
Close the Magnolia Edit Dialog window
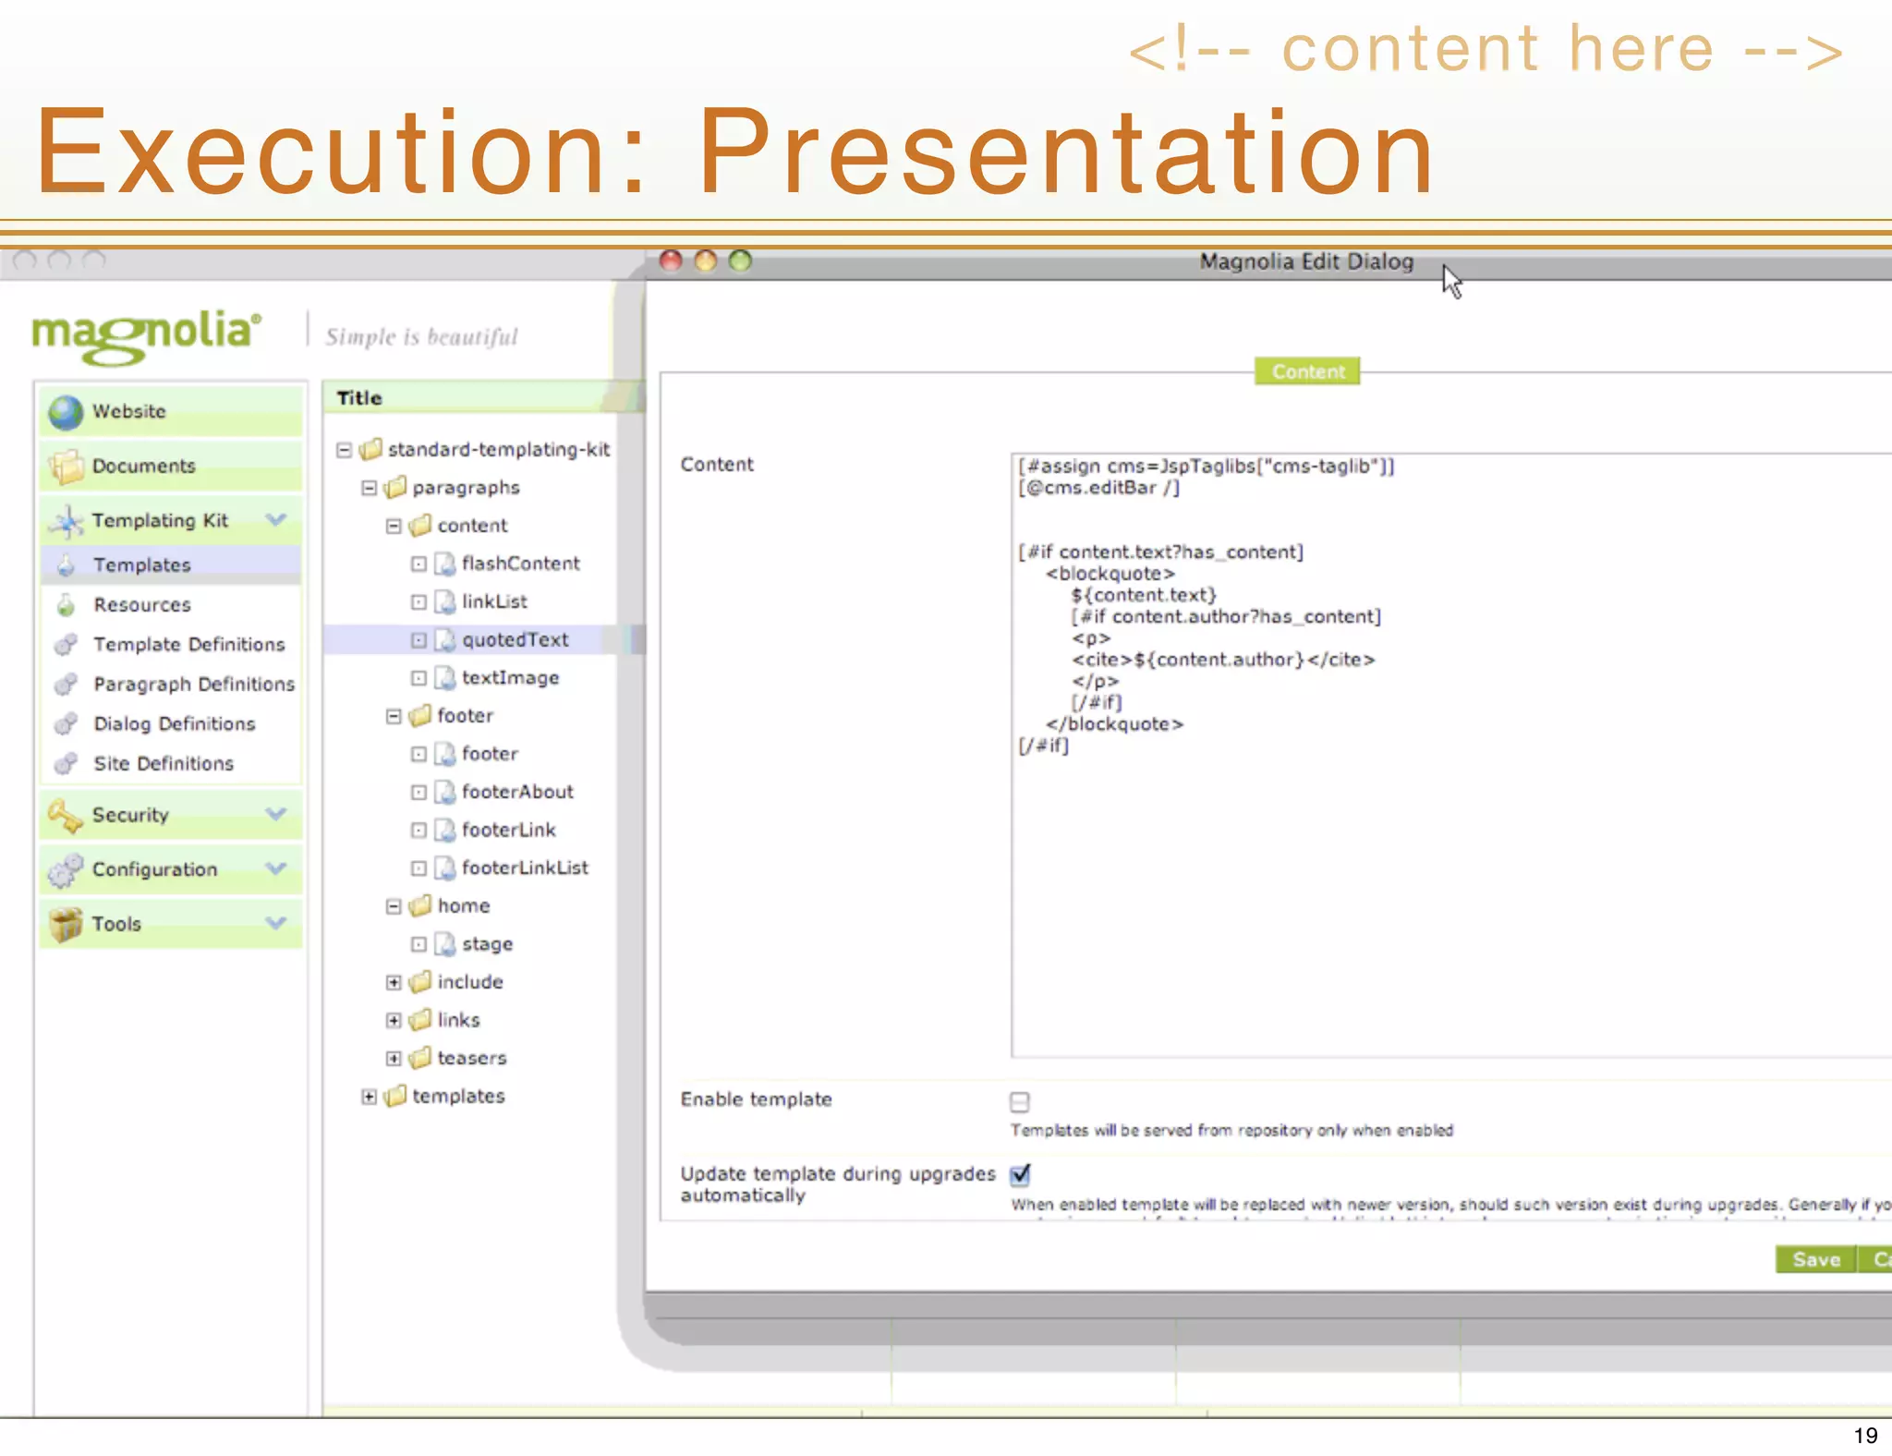pyautogui.click(x=672, y=261)
